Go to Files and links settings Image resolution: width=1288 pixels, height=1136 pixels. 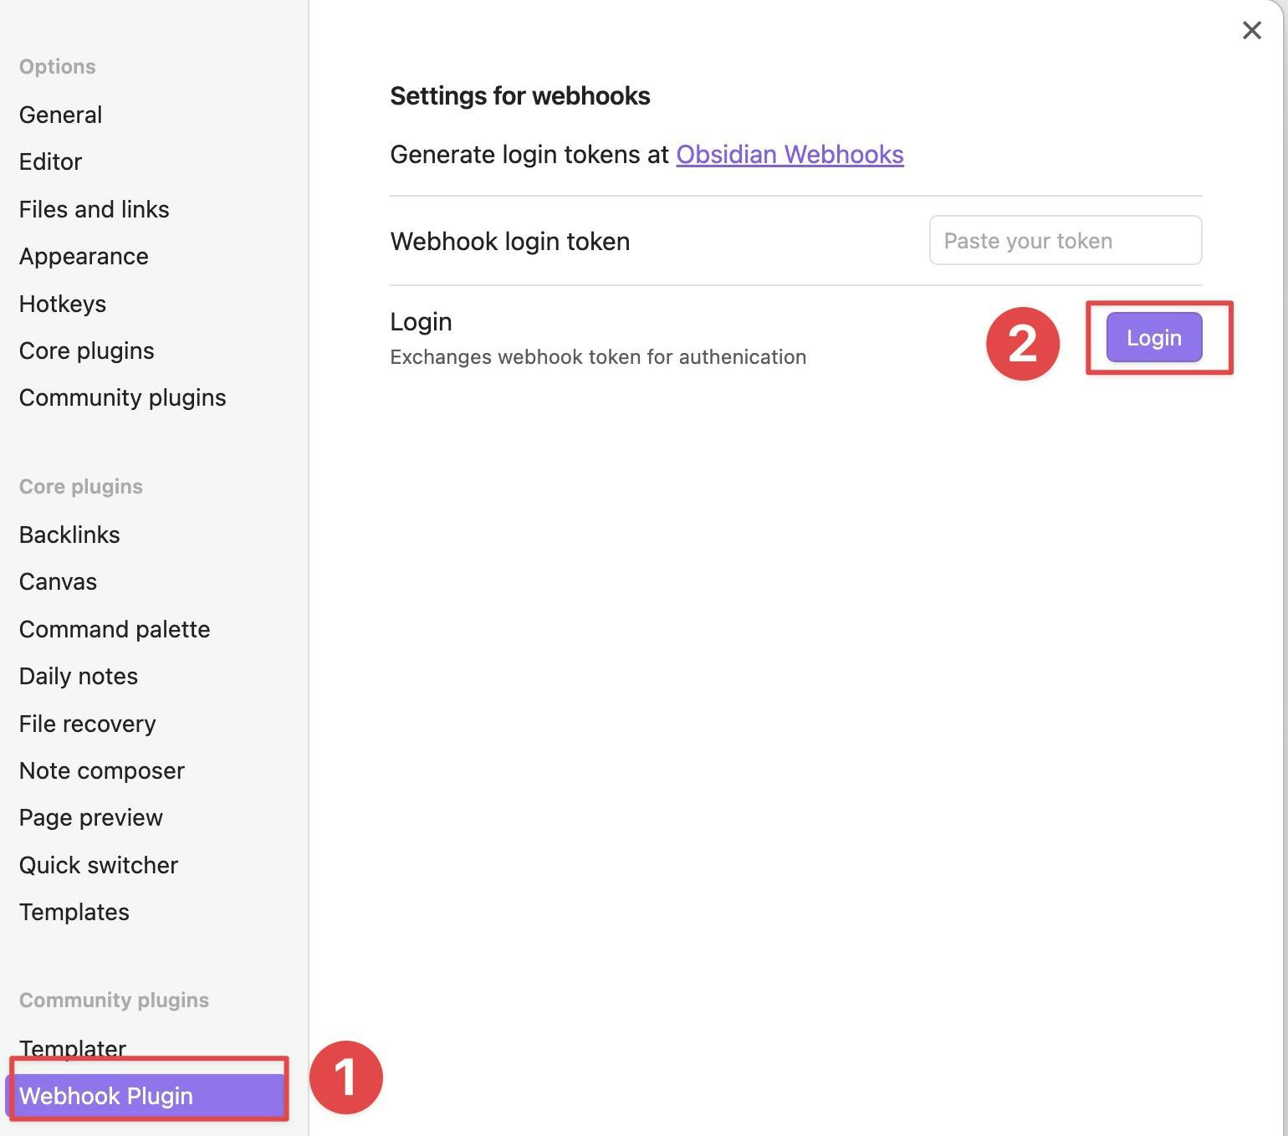point(94,209)
